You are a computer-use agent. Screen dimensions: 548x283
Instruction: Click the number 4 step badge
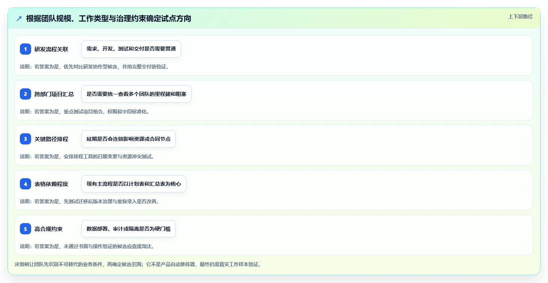25,184
